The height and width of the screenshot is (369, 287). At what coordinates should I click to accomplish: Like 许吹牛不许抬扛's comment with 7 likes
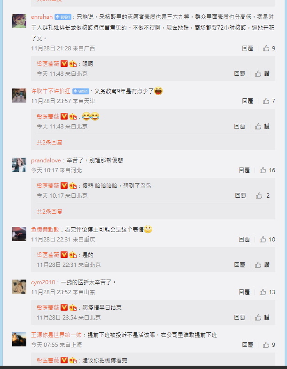click(x=269, y=101)
